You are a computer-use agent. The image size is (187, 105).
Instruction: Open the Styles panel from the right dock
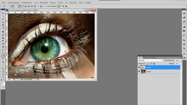[184, 35]
